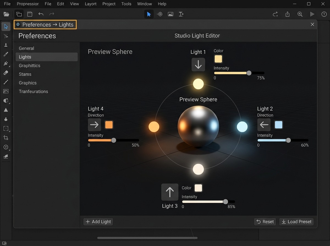Select Graphittics in Preferences sidebar
The image size is (330, 246).
point(46,66)
